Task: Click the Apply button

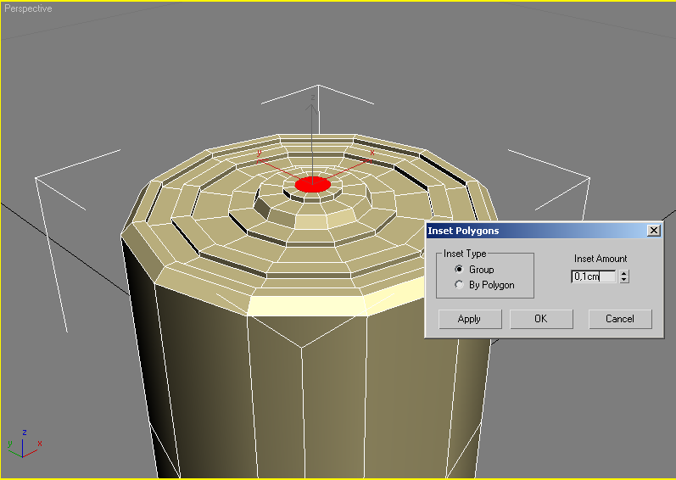Action: pos(470,319)
